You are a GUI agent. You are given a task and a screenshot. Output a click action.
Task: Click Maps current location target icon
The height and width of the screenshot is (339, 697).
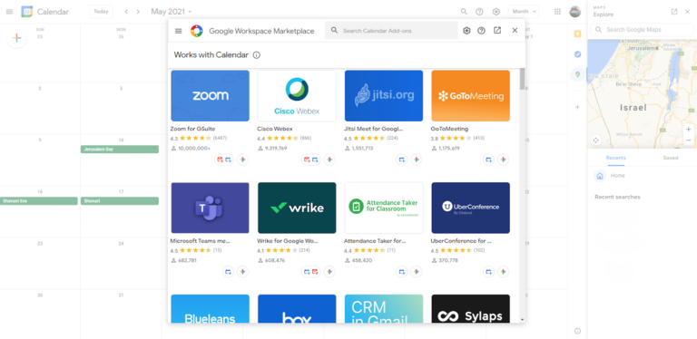(x=596, y=140)
